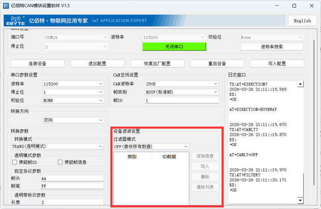Click the 连接设备 button
321x209 pixels.
[x=37, y=63]
